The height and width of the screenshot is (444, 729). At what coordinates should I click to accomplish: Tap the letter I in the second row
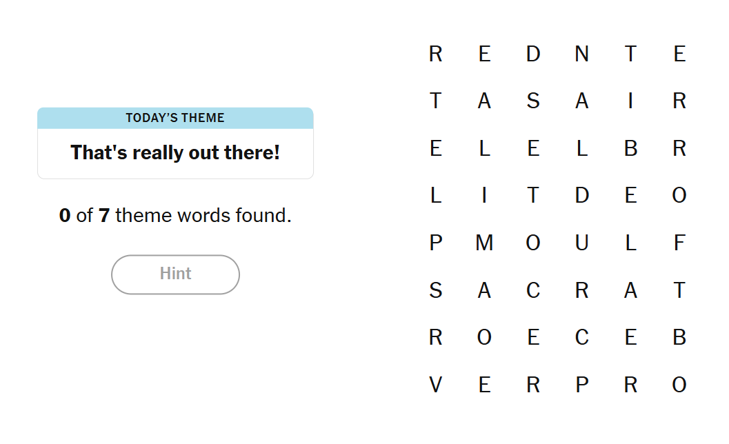(x=630, y=101)
